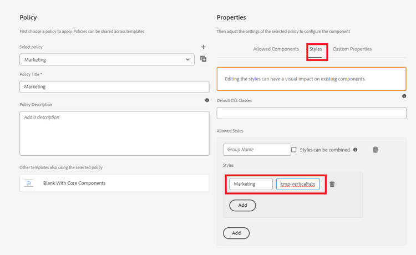Screen dimensions: 416x255
Task: Click the Policy Title input field
Action: 114,86
